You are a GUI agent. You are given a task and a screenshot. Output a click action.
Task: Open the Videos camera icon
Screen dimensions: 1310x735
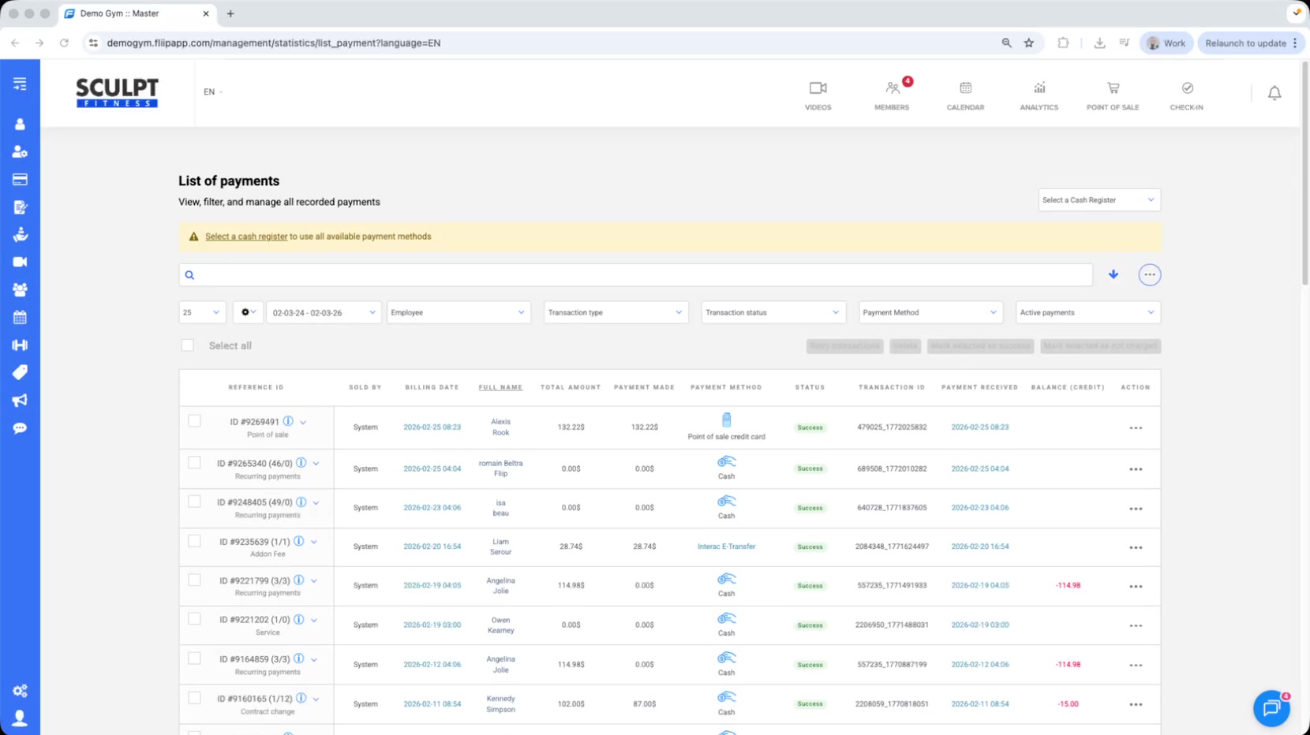point(818,88)
